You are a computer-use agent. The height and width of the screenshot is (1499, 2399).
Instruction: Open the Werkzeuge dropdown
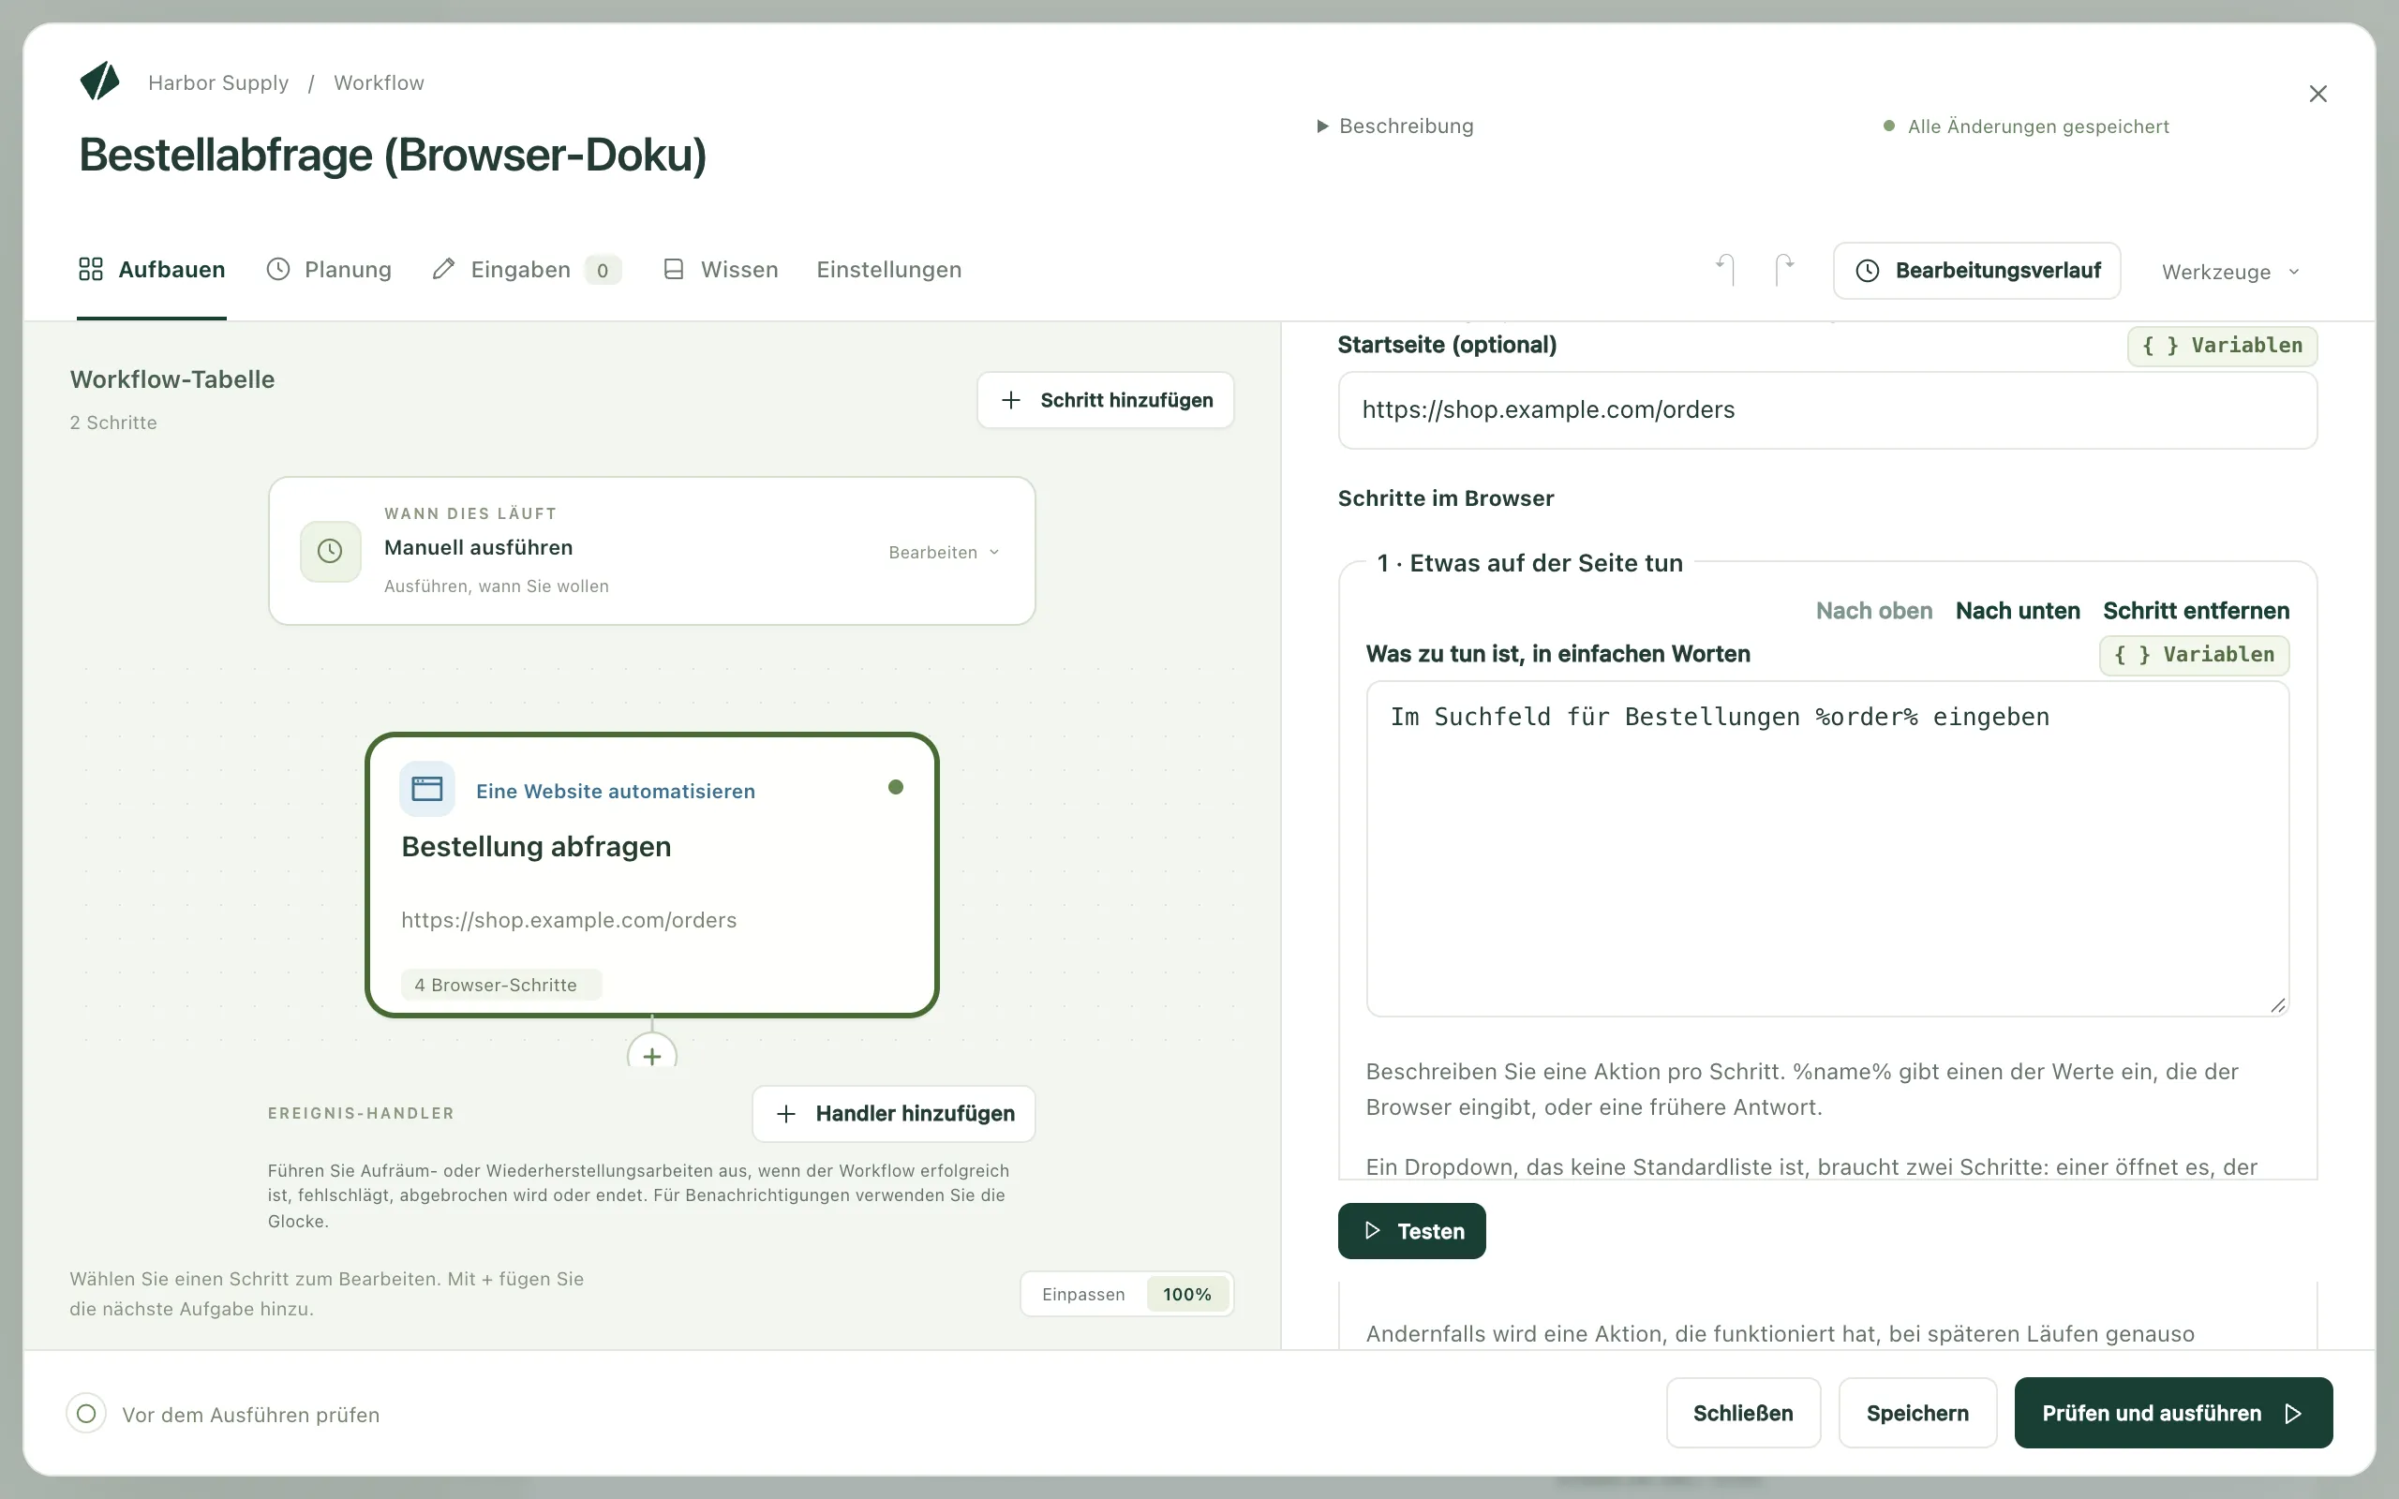point(2230,272)
